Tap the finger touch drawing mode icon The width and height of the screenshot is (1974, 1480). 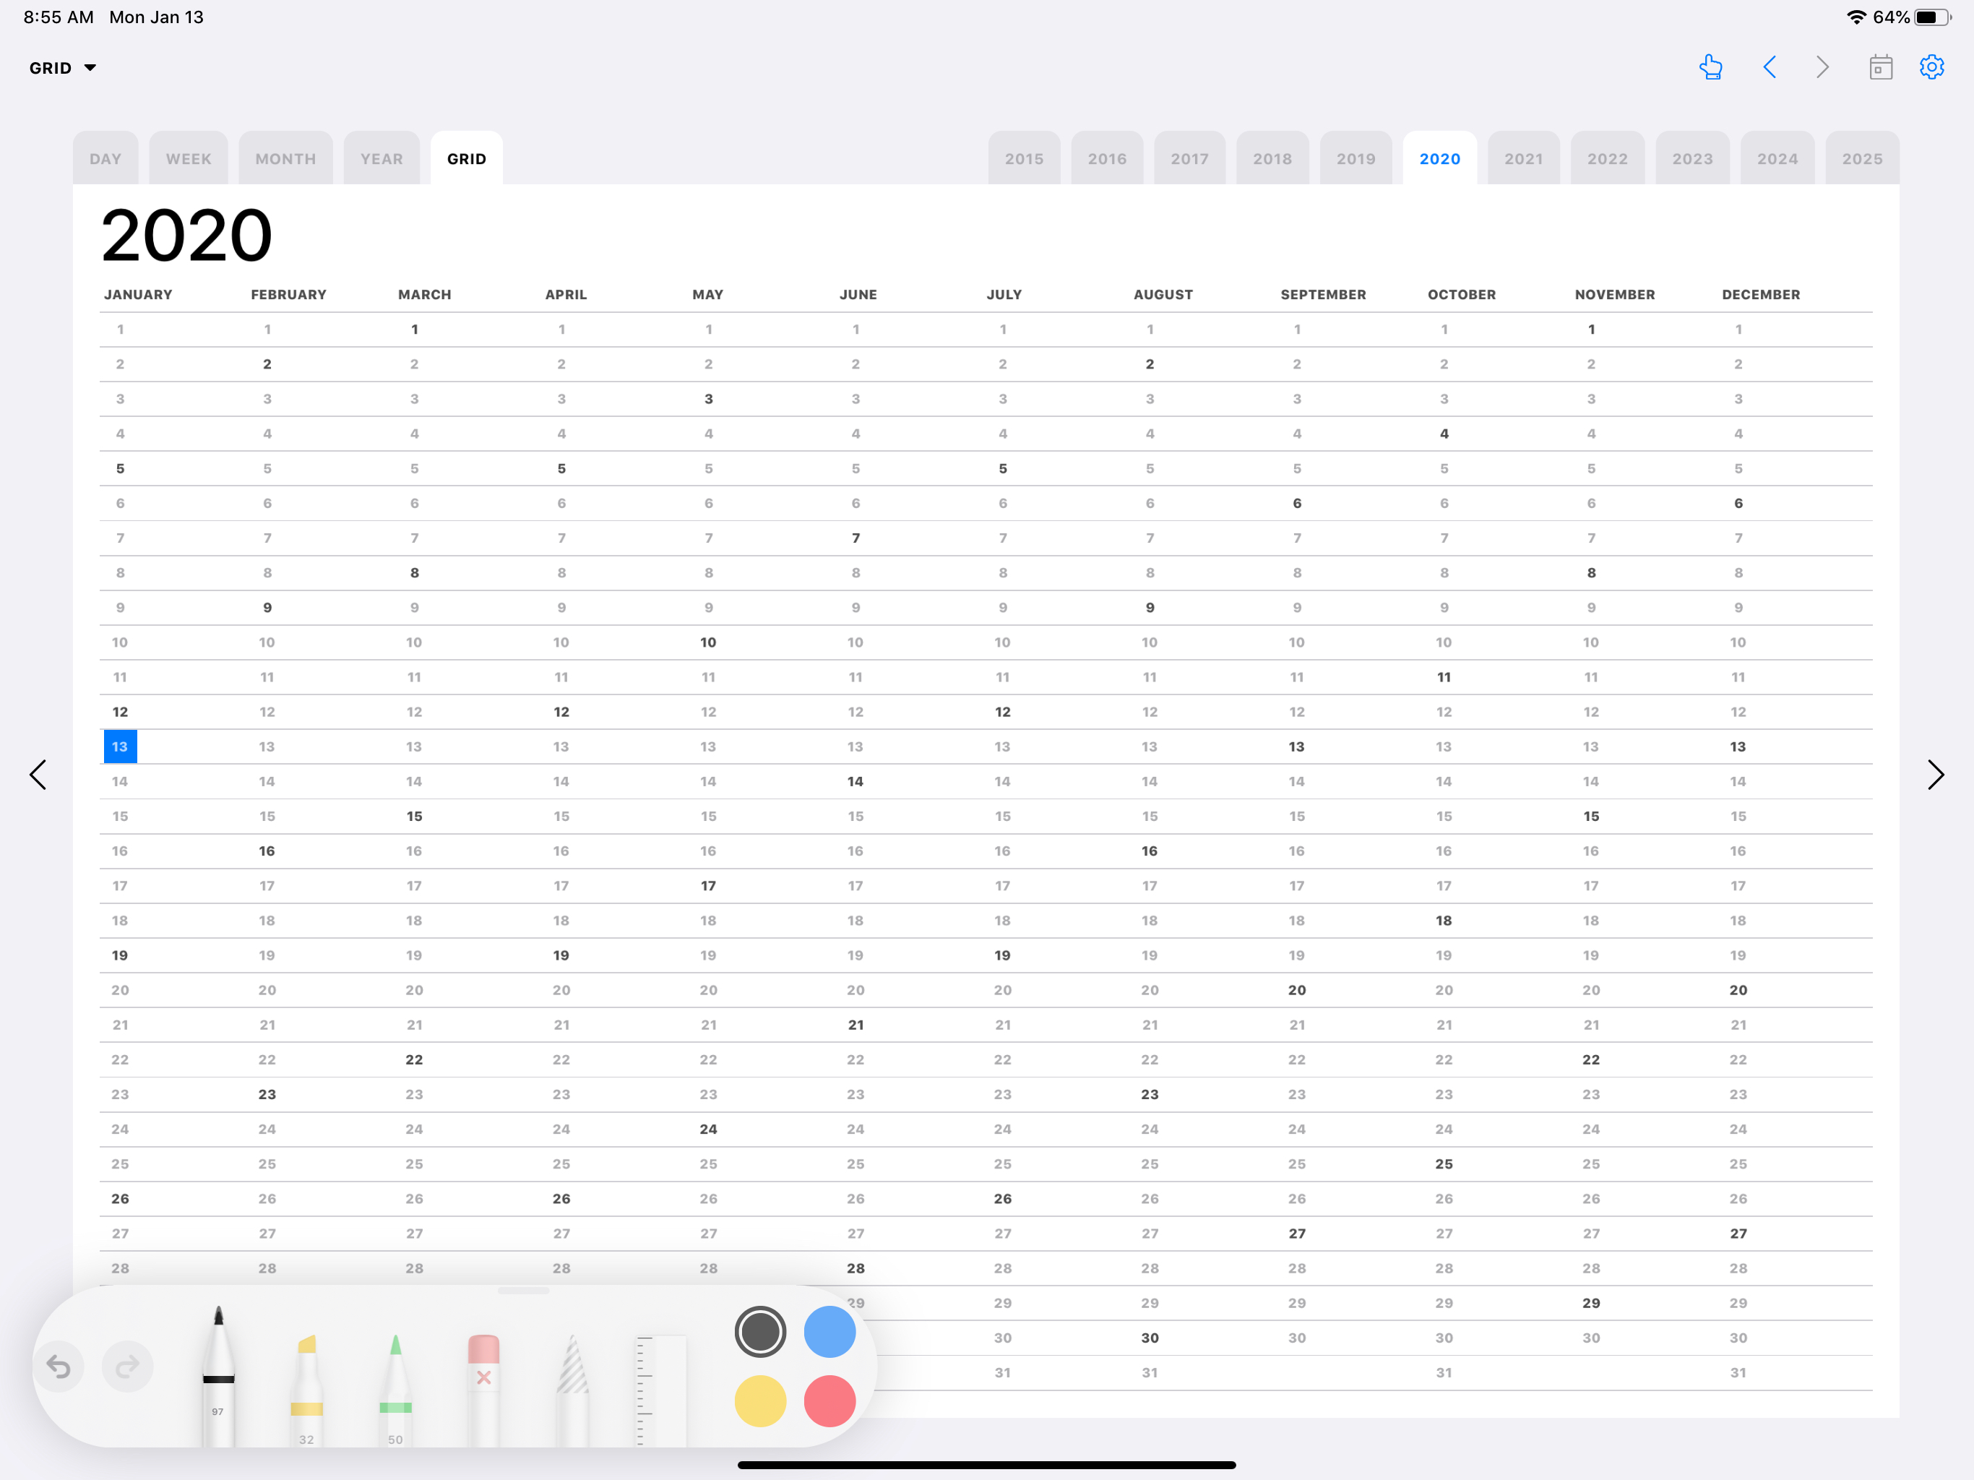pyautogui.click(x=1710, y=68)
